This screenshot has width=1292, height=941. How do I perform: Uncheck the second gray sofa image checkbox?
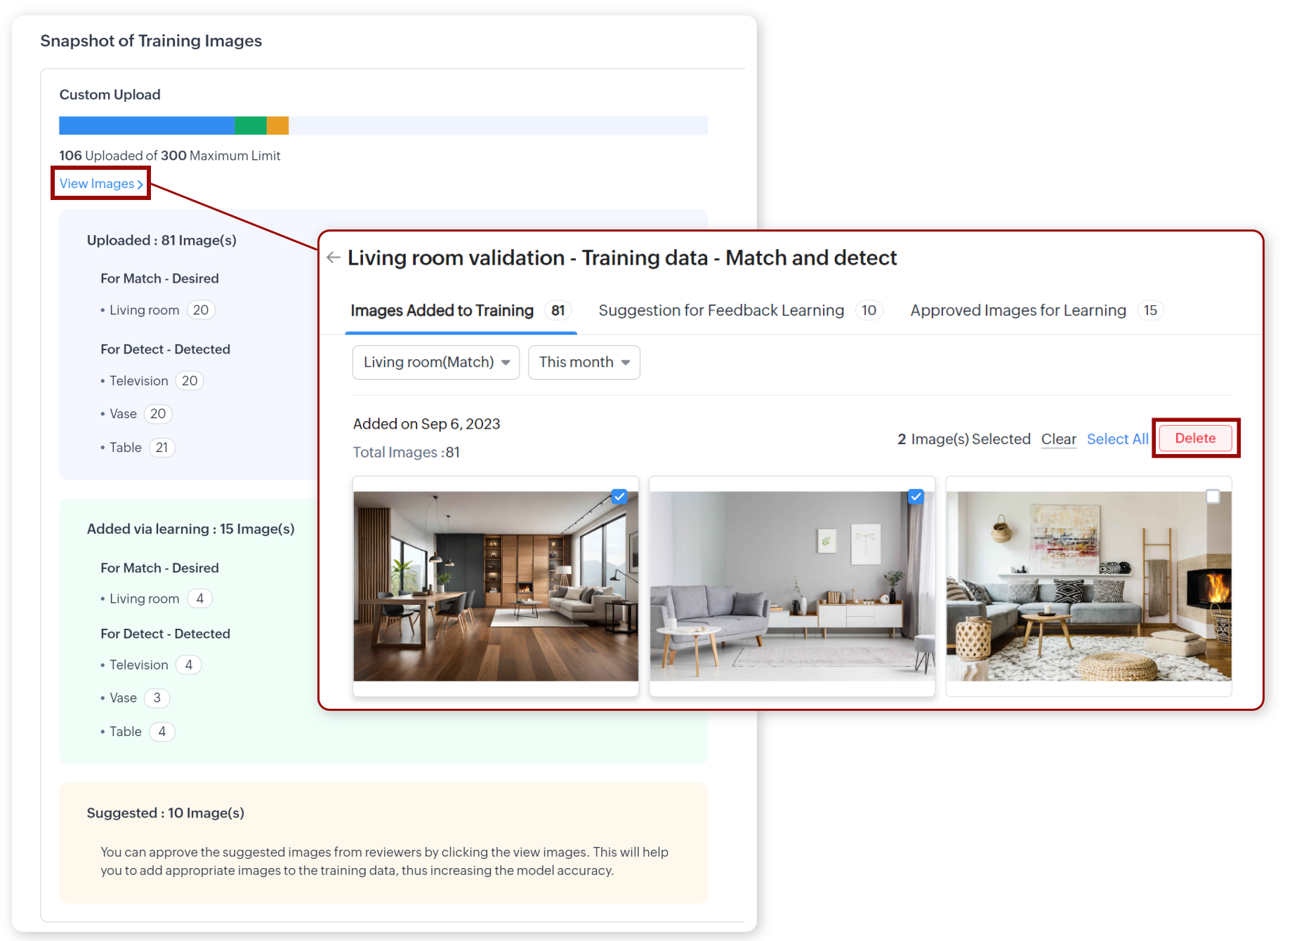coord(916,497)
